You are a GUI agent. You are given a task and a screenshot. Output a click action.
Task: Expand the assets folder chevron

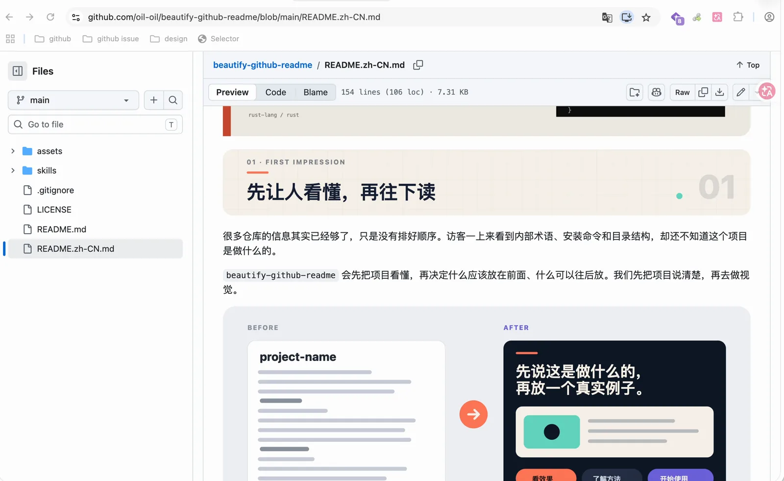[x=13, y=151]
